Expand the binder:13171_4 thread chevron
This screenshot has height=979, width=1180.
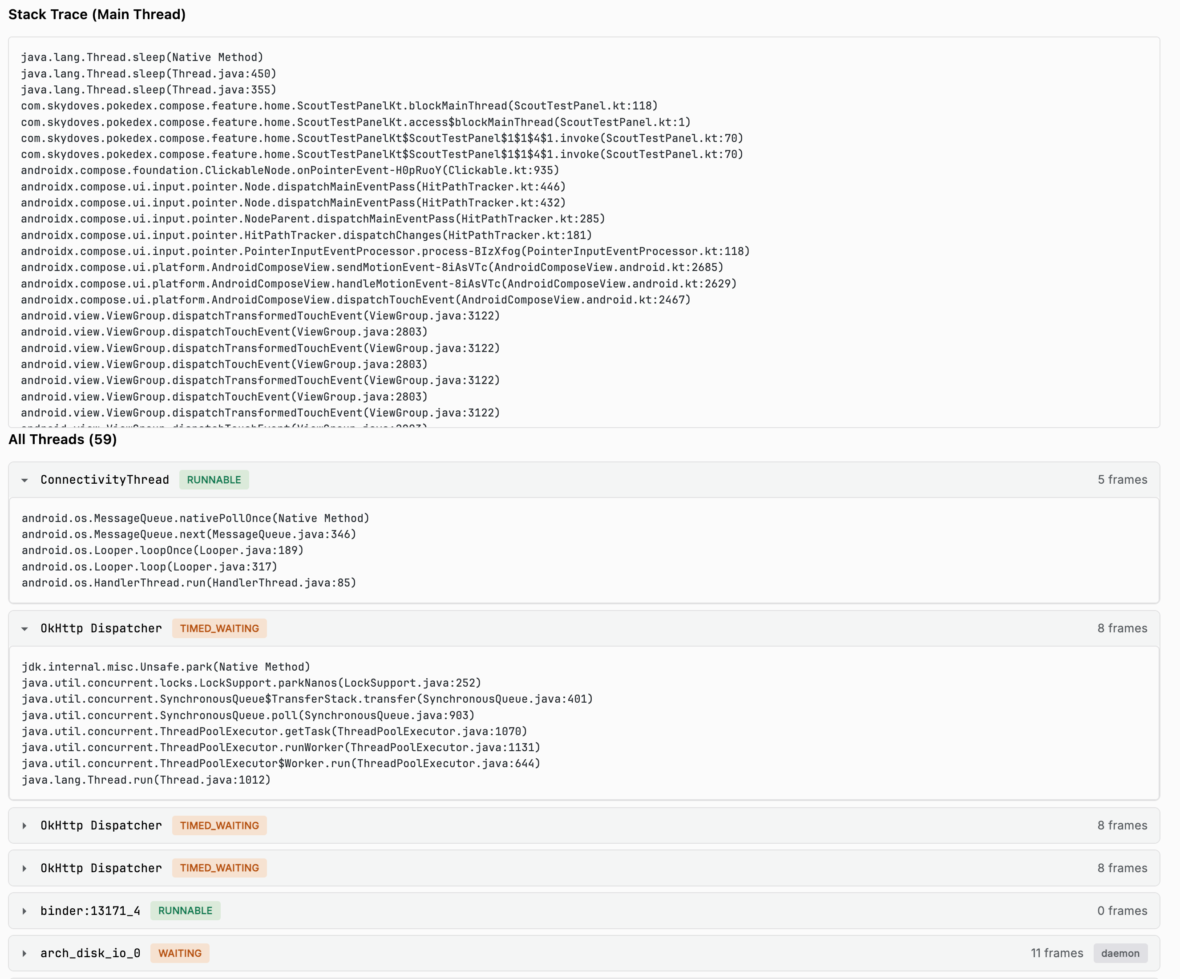(x=25, y=911)
